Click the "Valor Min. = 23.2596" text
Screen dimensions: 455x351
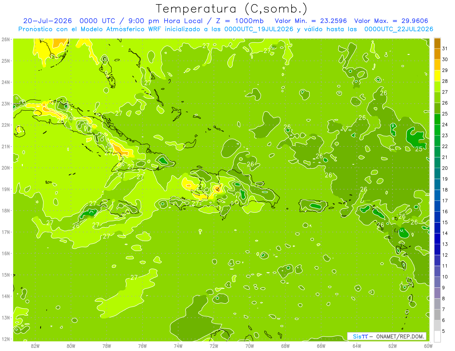click(311, 21)
